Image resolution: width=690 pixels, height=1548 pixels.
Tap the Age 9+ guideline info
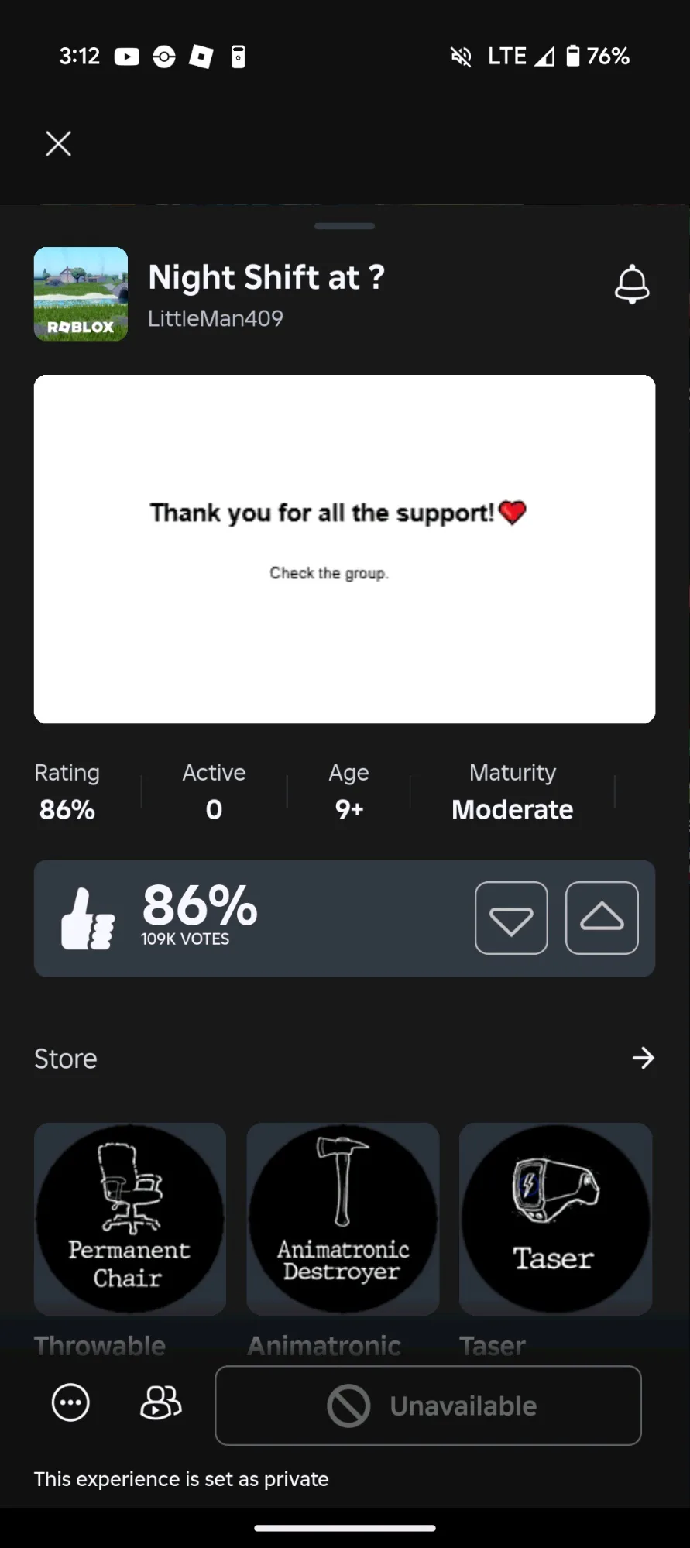pyautogui.click(x=348, y=792)
